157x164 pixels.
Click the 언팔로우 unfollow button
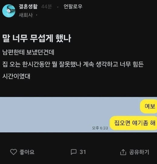click(73, 7)
